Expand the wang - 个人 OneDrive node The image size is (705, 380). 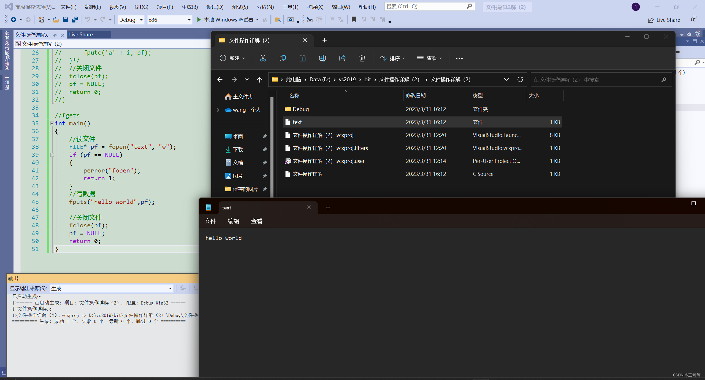pyautogui.click(x=218, y=110)
